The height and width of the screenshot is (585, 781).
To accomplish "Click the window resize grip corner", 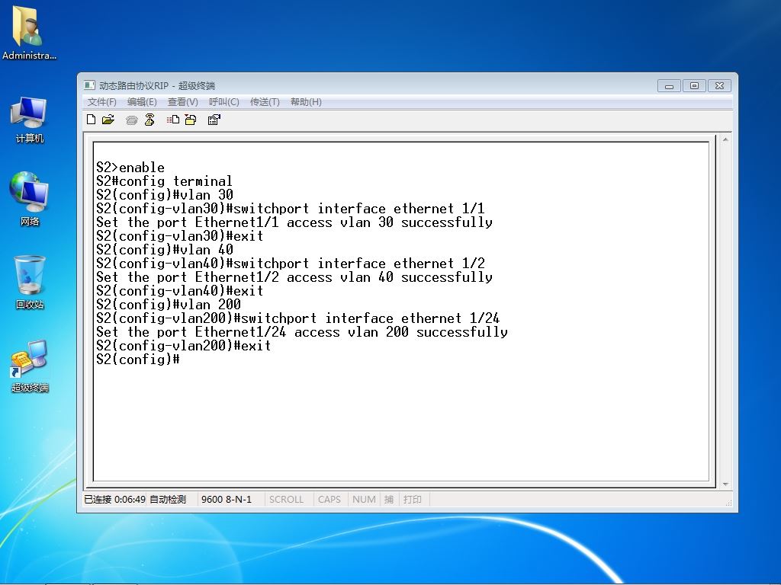I will (728, 503).
